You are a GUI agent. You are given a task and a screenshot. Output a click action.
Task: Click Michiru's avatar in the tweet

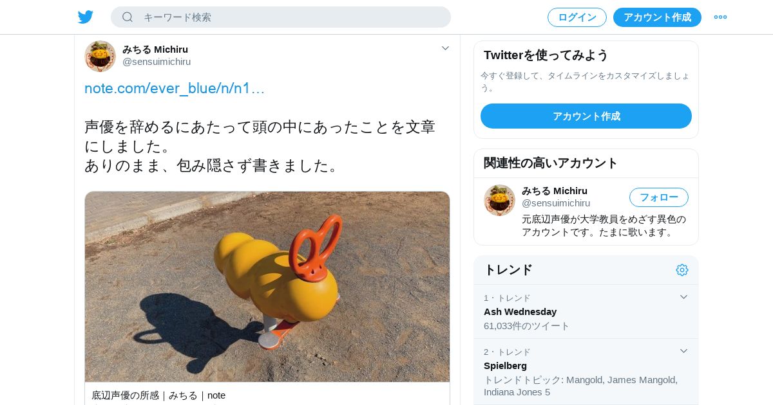pyautogui.click(x=100, y=56)
